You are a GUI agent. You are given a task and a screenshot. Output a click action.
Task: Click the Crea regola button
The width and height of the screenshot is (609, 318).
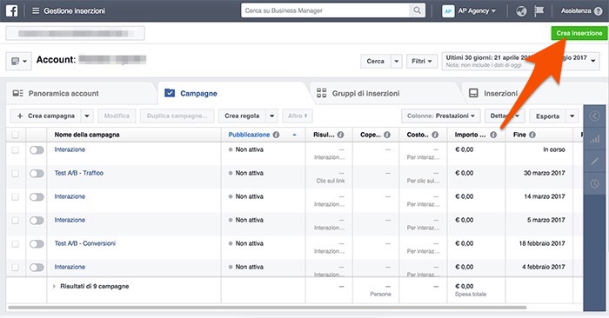[x=242, y=116]
